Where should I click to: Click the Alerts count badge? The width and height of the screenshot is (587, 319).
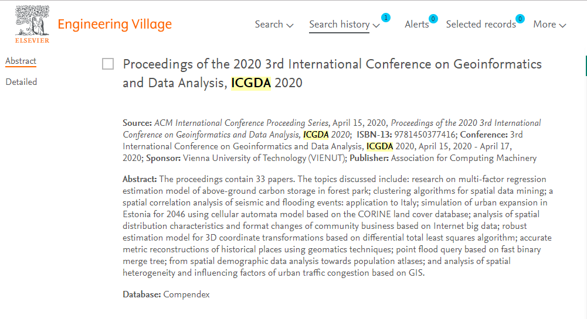[433, 19]
